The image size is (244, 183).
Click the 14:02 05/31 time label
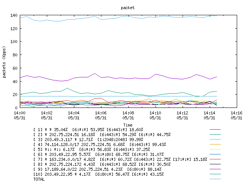coord(47,115)
